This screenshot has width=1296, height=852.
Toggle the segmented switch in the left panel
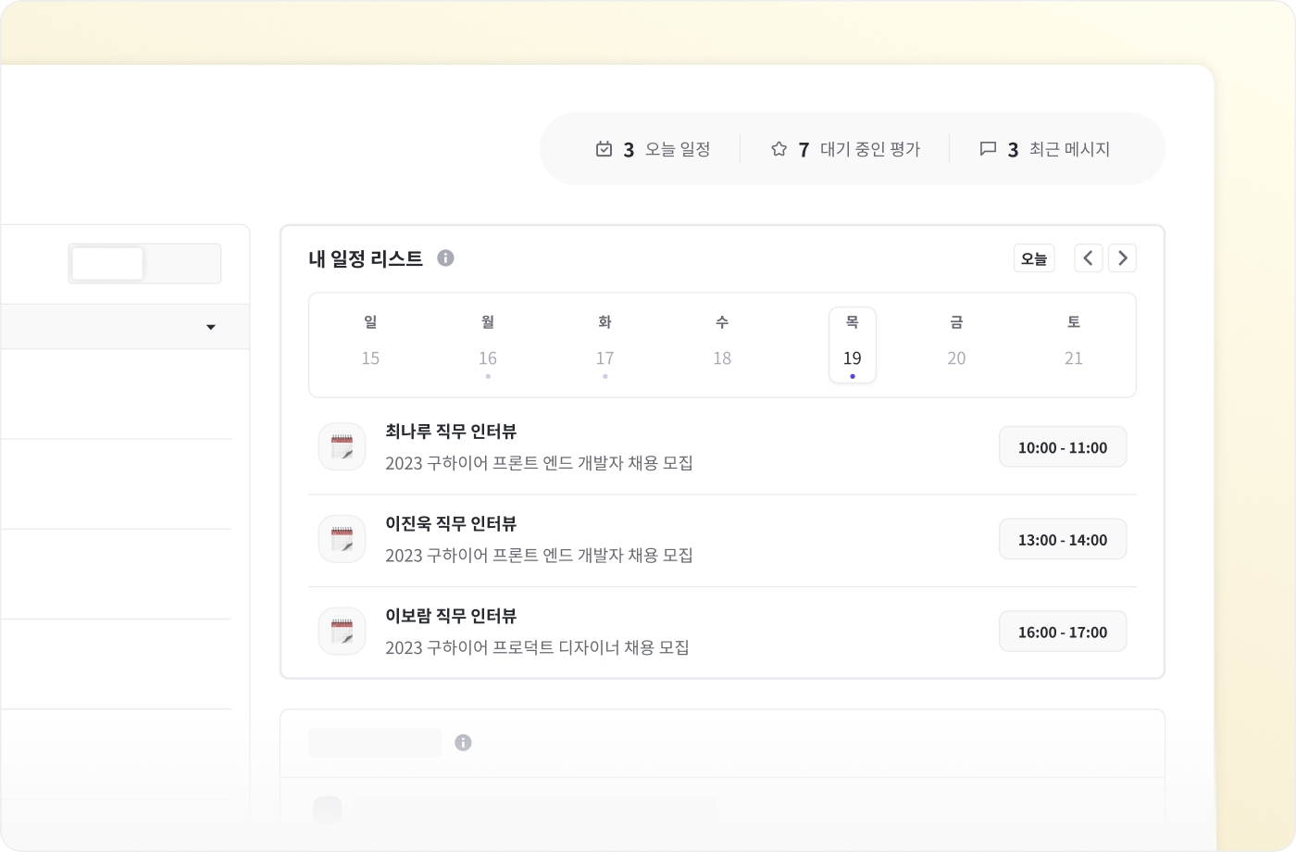tap(144, 264)
